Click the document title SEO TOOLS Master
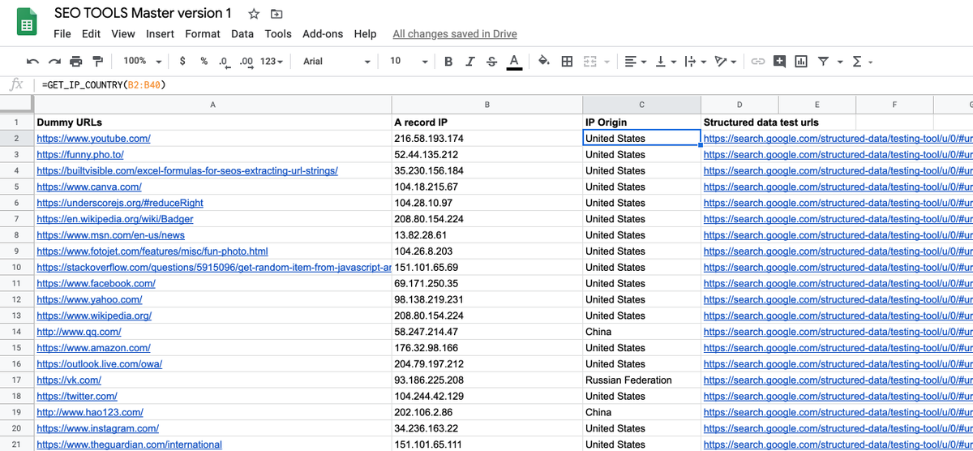This screenshot has height=451, width=973. [143, 13]
